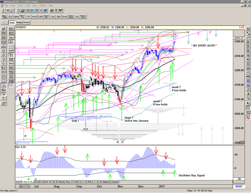Toggle Auto Trend lines button
Viewport: 251px width, 193px height.
pyautogui.click(x=11, y=34)
